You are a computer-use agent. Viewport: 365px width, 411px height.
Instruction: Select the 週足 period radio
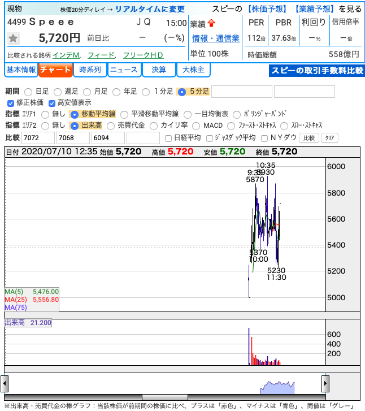pyautogui.click(x=58, y=92)
